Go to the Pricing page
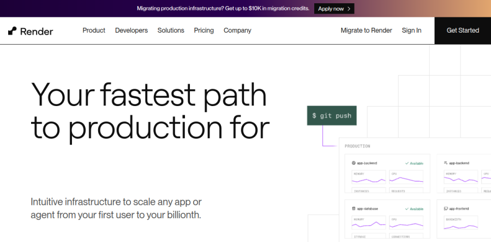Image resolution: width=491 pixels, height=242 pixels. click(x=204, y=30)
